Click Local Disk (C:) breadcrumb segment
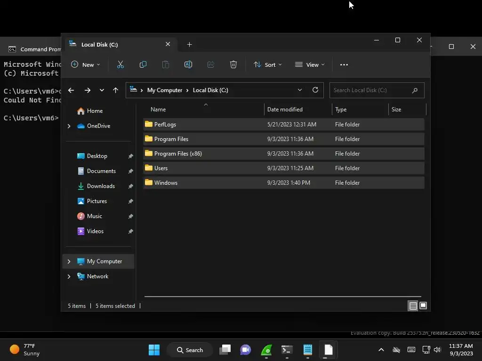This screenshot has height=361, width=482. 210,90
